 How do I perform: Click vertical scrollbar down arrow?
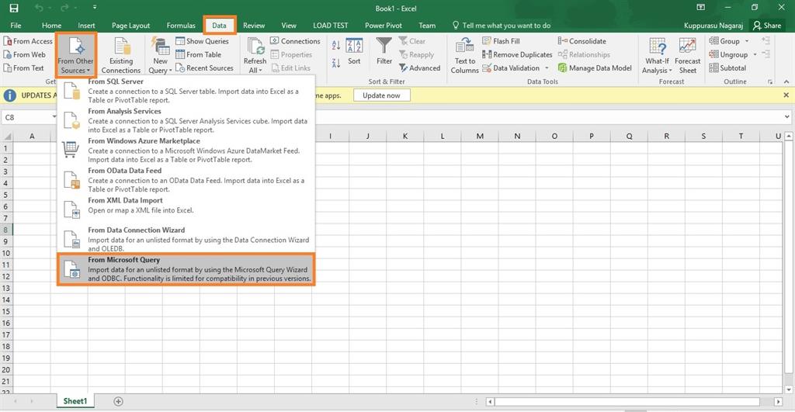coord(789,389)
